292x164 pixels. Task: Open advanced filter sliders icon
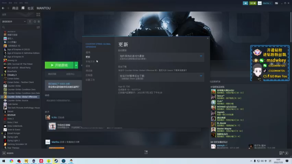tap(38, 27)
